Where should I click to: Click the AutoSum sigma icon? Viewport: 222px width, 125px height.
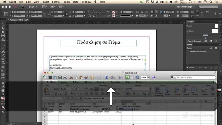[106, 77]
